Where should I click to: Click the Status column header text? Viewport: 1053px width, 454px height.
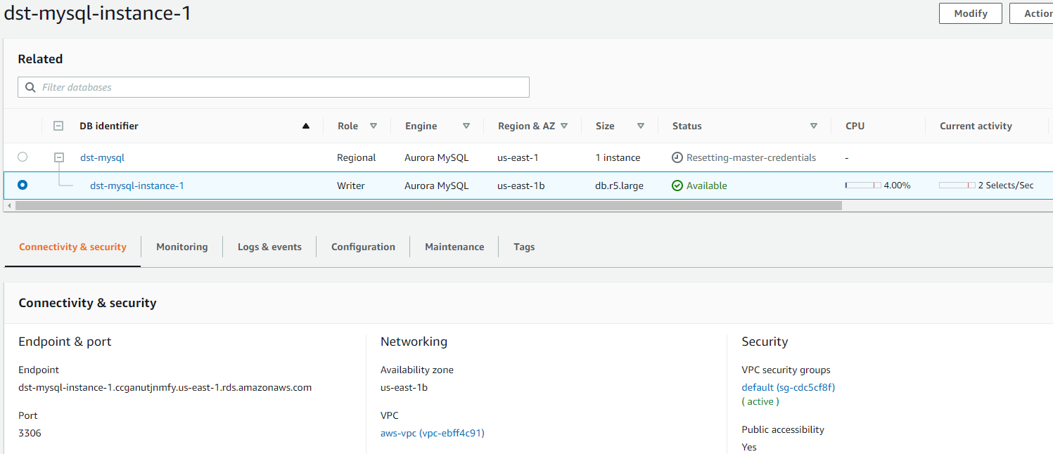coord(687,127)
